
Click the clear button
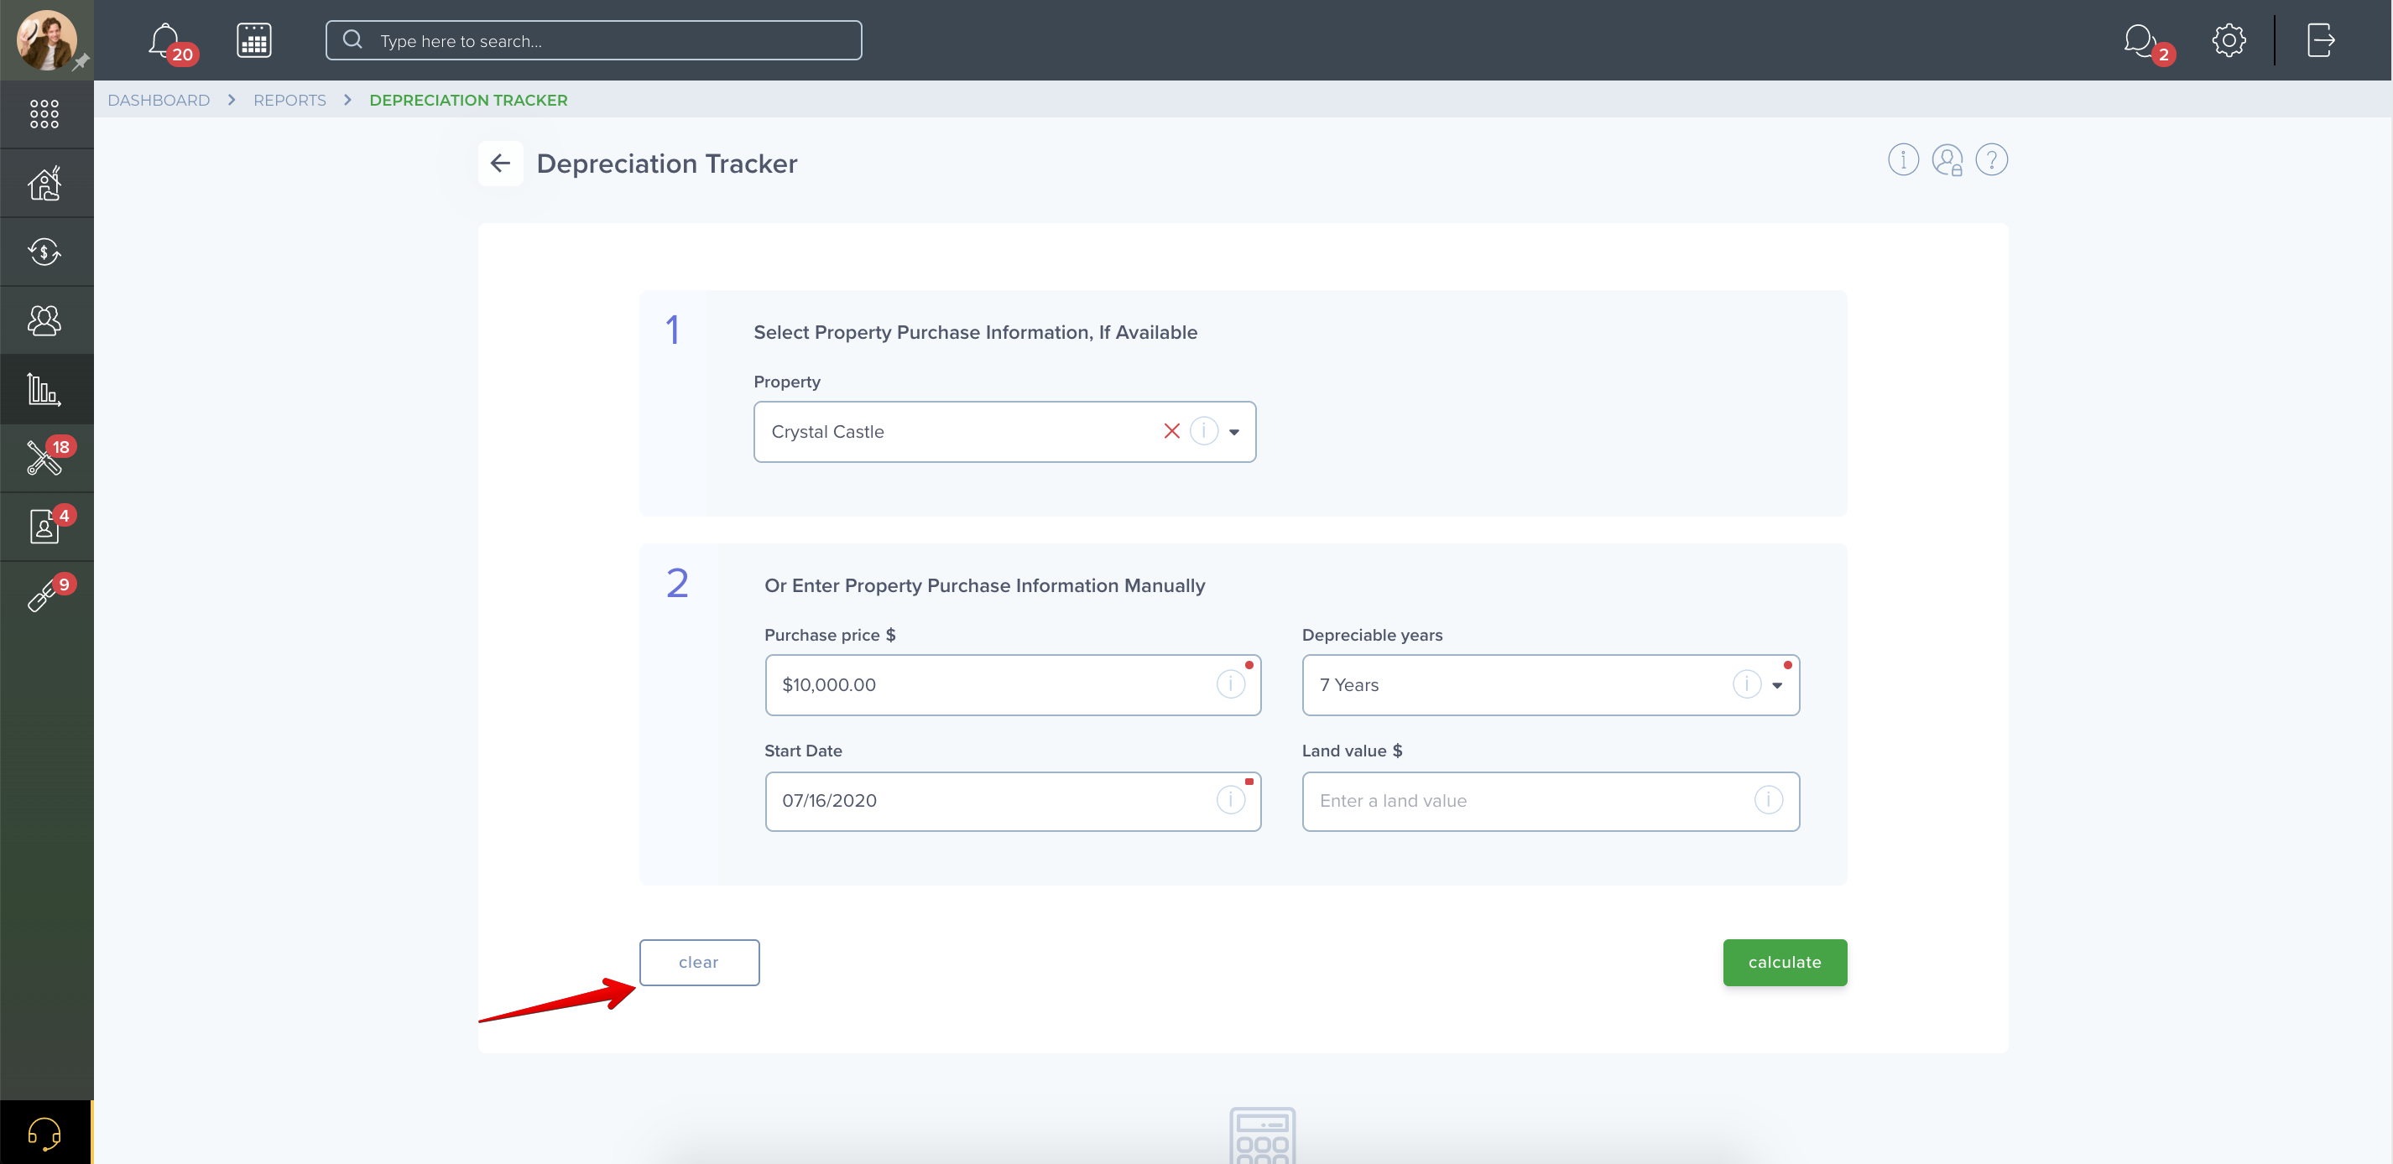tap(699, 962)
